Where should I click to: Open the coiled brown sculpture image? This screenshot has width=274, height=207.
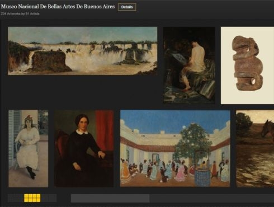coord(247,65)
